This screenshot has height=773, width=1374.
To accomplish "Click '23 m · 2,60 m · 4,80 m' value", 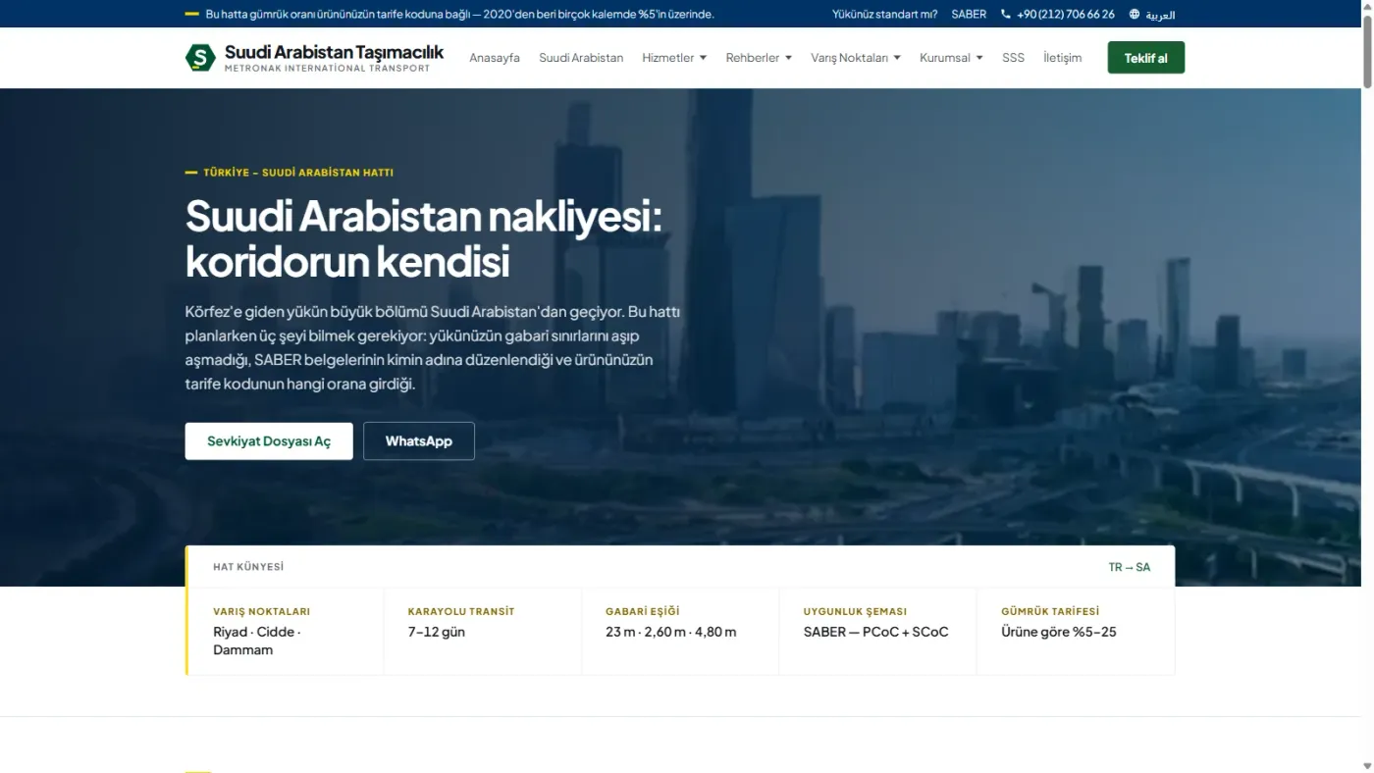I will [671, 632].
